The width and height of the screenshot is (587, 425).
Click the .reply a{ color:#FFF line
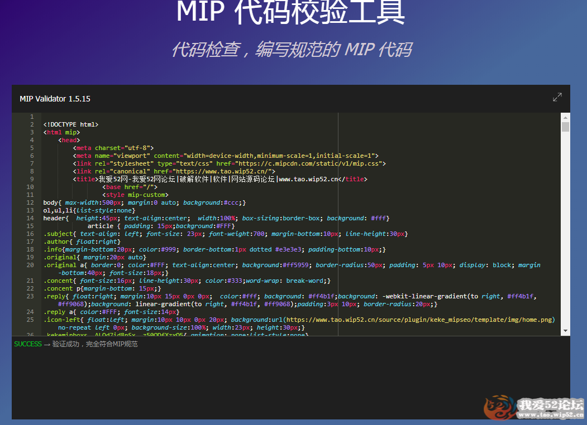111,312
